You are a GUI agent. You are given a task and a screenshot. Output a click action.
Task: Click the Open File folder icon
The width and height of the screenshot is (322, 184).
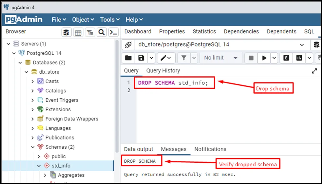pyautogui.click(x=128, y=58)
